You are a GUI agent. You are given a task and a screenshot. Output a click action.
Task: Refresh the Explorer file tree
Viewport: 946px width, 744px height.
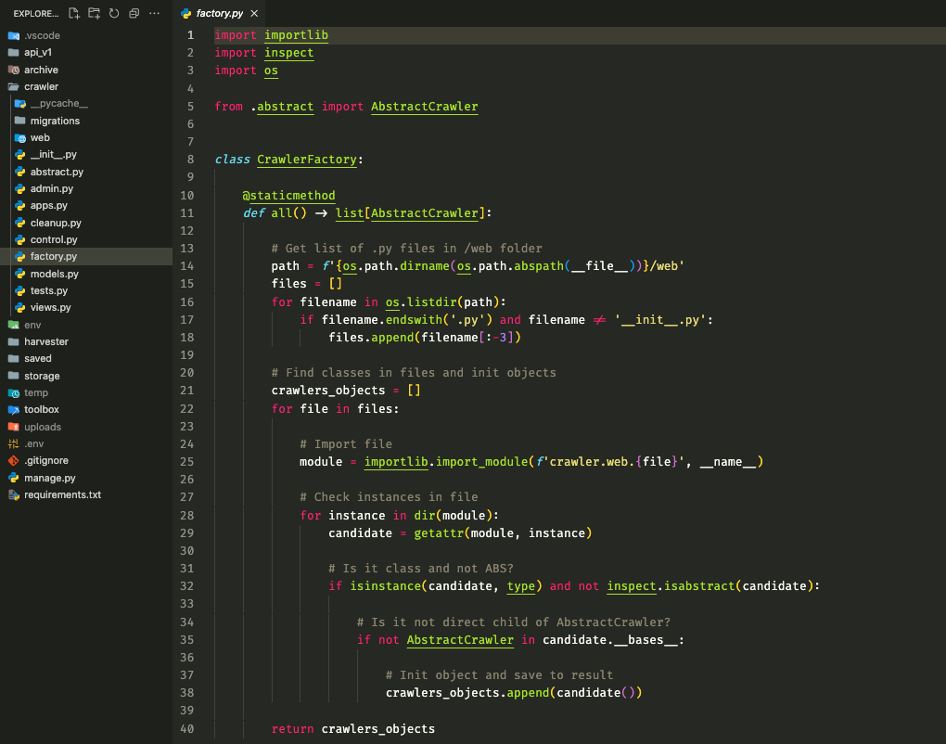pos(114,13)
